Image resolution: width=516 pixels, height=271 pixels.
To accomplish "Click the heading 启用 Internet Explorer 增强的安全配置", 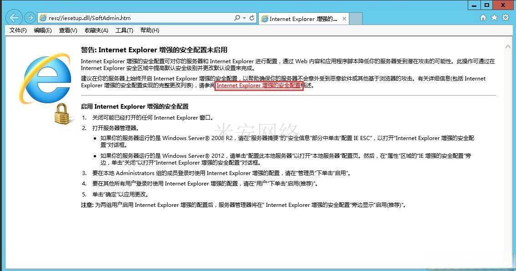I will [x=135, y=106].
